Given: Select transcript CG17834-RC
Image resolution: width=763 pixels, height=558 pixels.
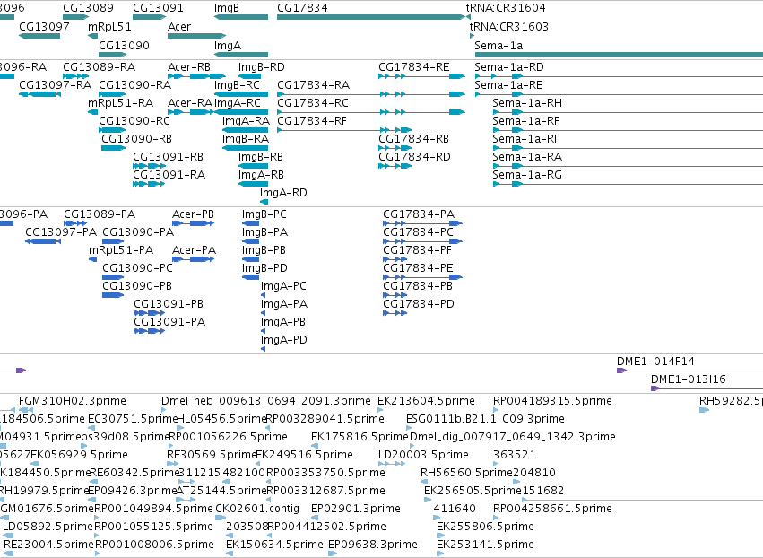Looking at the screenshot, I should pos(313,103).
